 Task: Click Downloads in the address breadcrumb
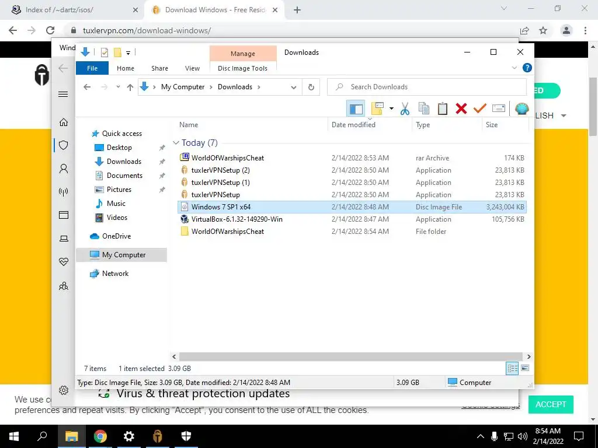pos(235,87)
